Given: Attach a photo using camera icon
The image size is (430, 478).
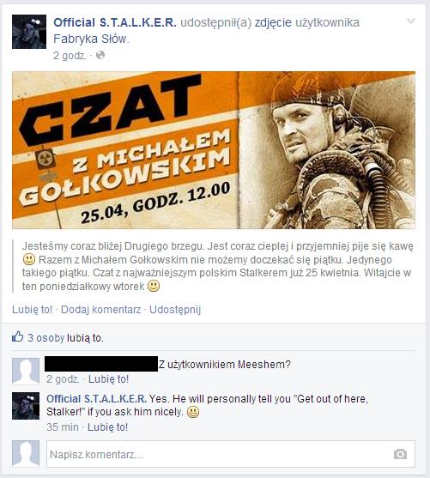Looking at the screenshot, I should point(400,454).
